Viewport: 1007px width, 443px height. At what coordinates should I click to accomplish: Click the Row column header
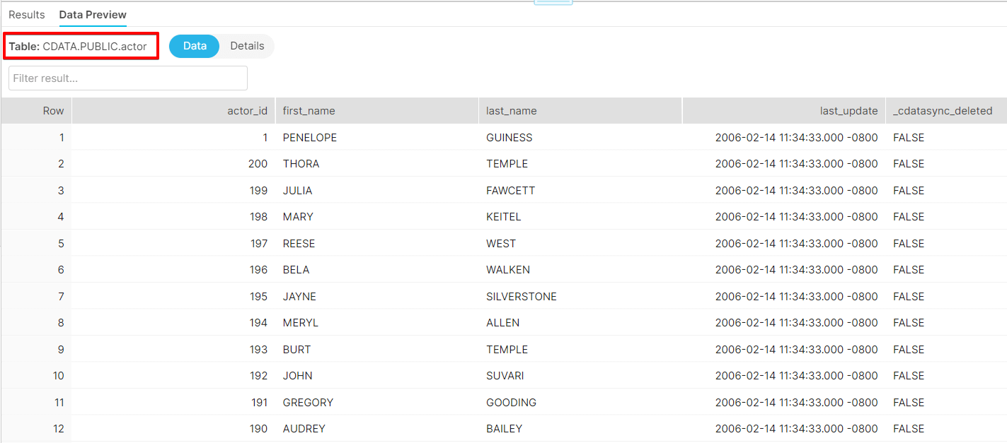[x=53, y=111]
